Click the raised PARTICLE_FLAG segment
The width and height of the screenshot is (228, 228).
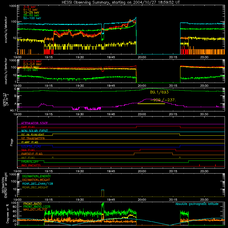[x=153, y=153]
